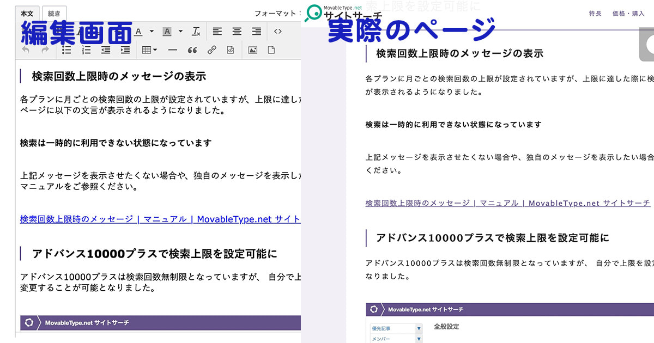Apply blockquote formatting
654x343 pixels.
pos(192,50)
